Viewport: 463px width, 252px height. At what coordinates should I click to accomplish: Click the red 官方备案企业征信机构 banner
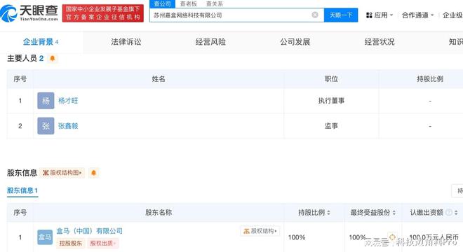102,13
